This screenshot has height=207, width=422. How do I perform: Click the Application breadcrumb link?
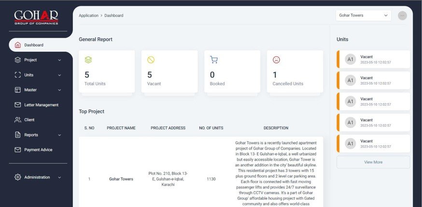pos(88,15)
